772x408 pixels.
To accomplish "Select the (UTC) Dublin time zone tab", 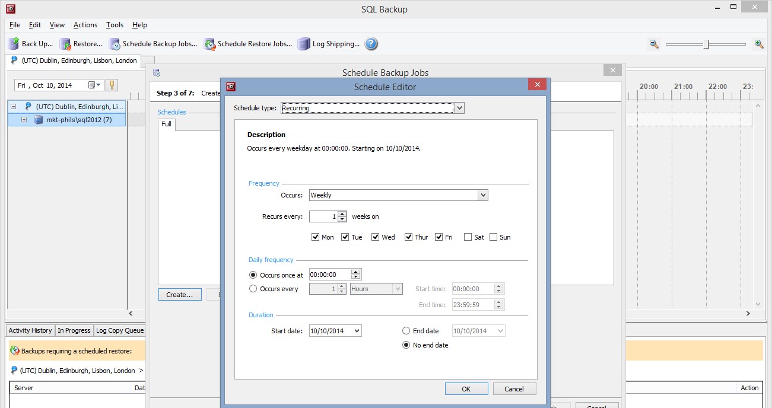I will tap(74, 60).
